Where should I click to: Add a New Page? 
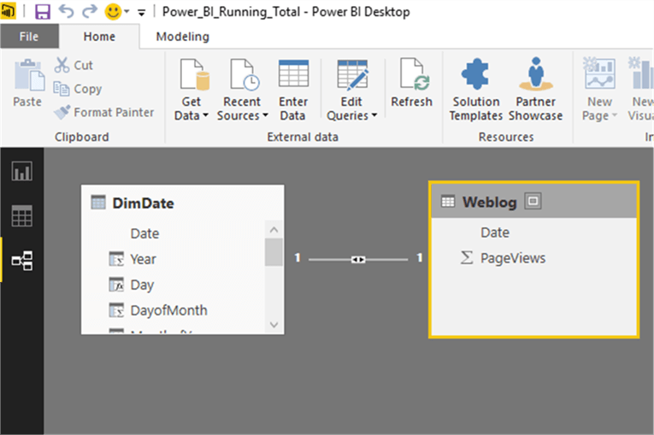tap(599, 89)
